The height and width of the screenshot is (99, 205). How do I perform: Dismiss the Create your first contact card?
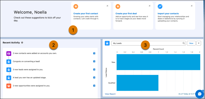click(x=107, y=6)
